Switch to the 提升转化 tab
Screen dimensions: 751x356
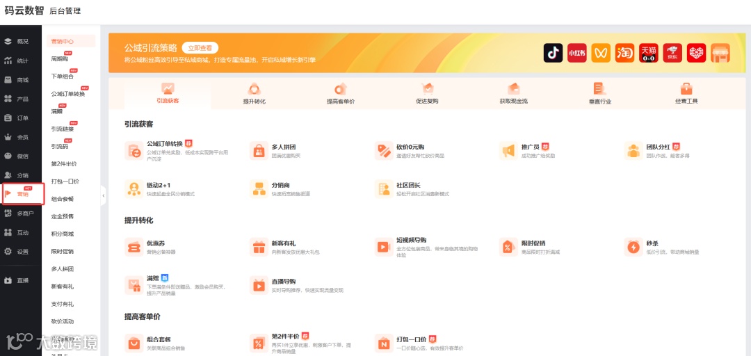[x=255, y=94]
